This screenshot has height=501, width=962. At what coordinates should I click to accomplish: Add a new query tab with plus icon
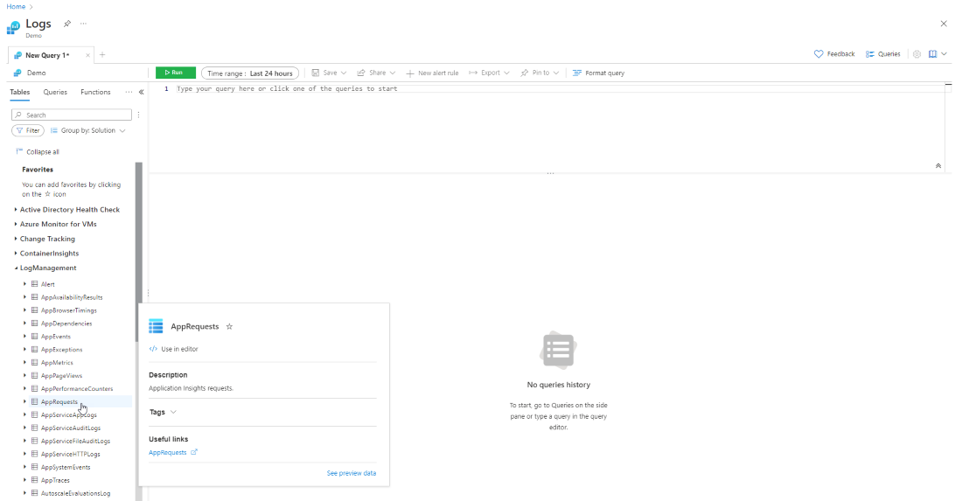tap(102, 54)
